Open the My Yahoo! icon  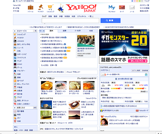tap(112, 7)
